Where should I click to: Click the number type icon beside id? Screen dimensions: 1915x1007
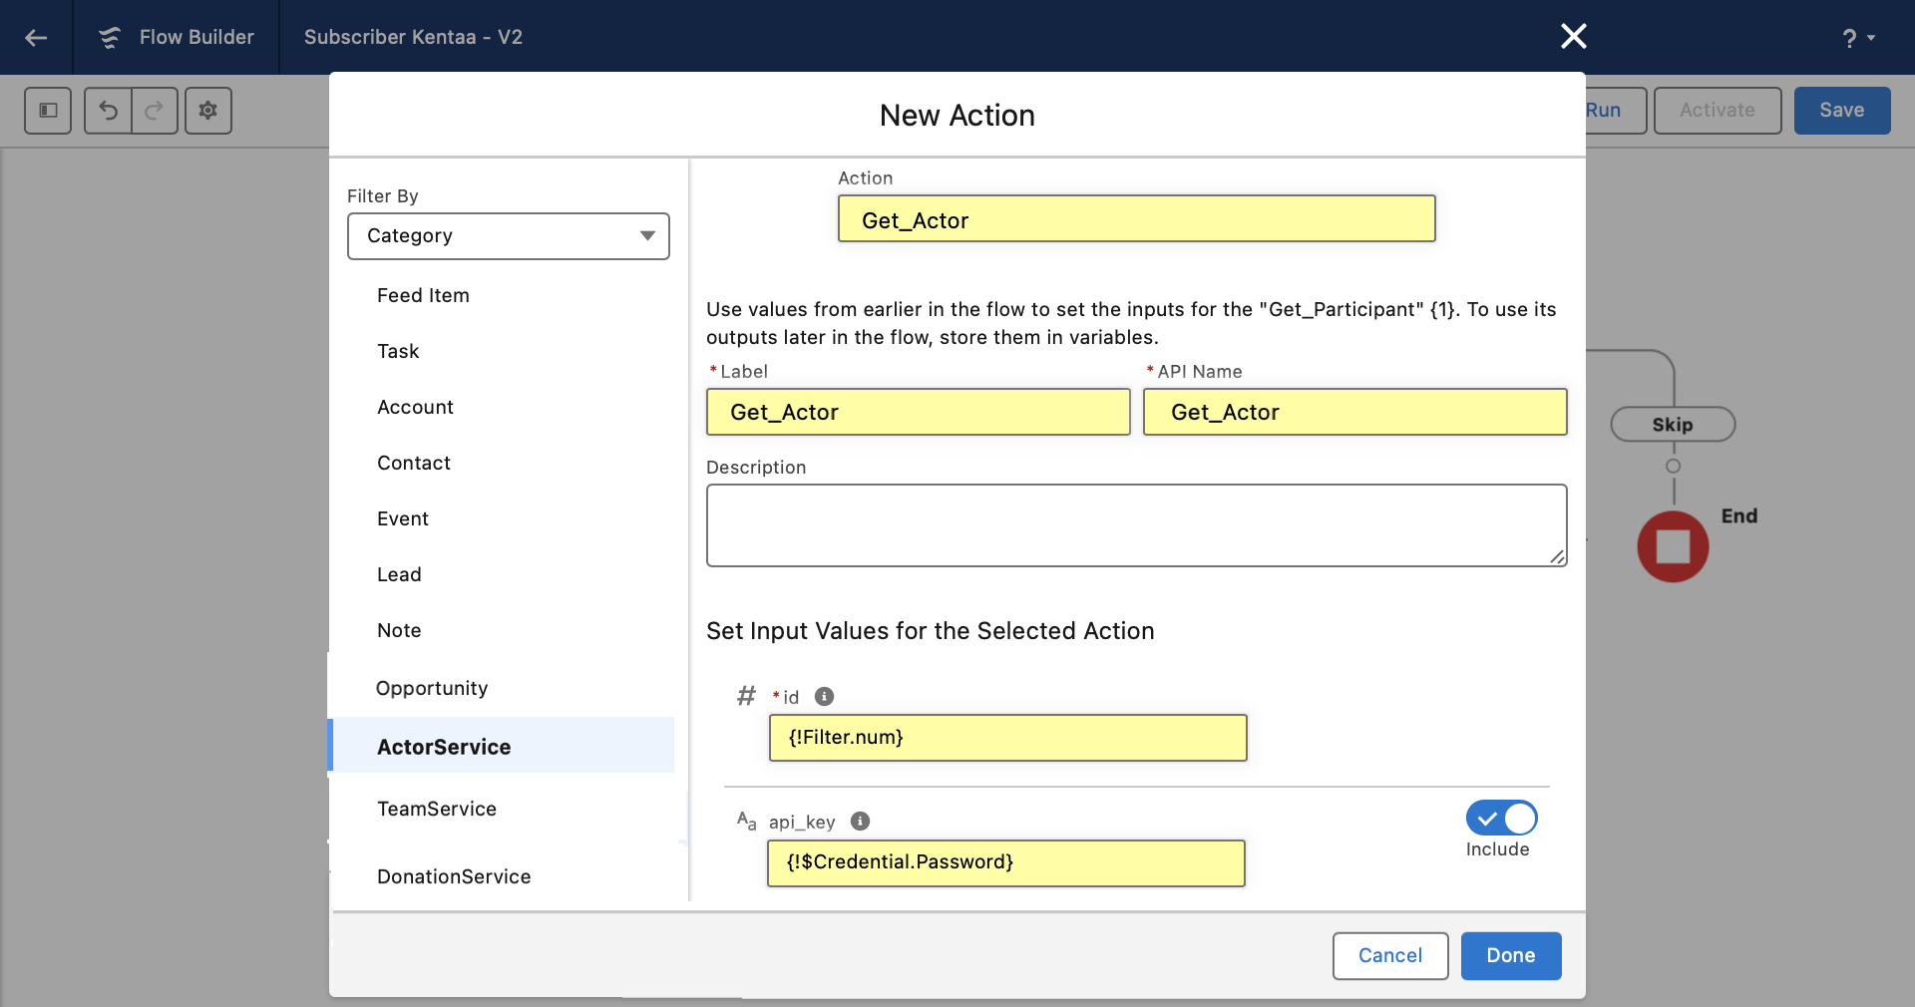(x=746, y=696)
